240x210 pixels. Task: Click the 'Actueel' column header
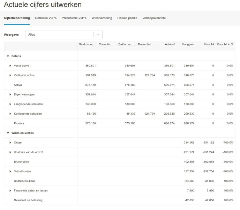[170, 44]
